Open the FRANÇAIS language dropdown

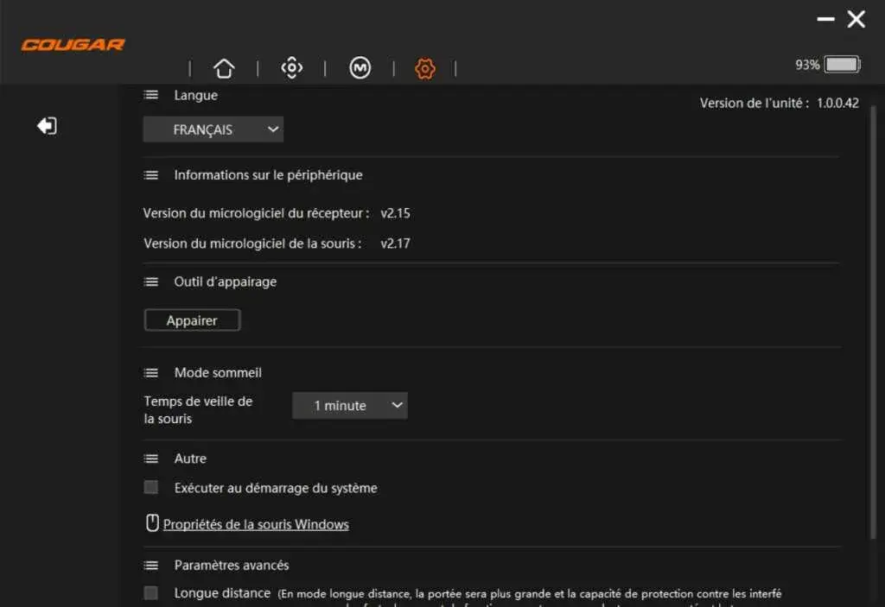click(x=213, y=129)
